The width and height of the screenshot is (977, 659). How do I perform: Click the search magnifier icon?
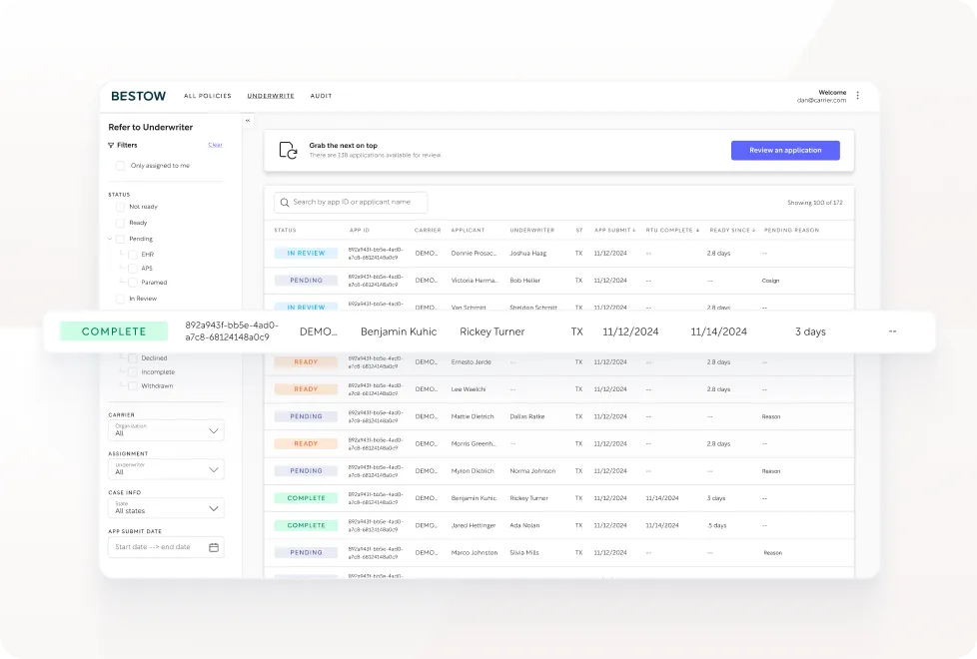[x=284, y=203]
